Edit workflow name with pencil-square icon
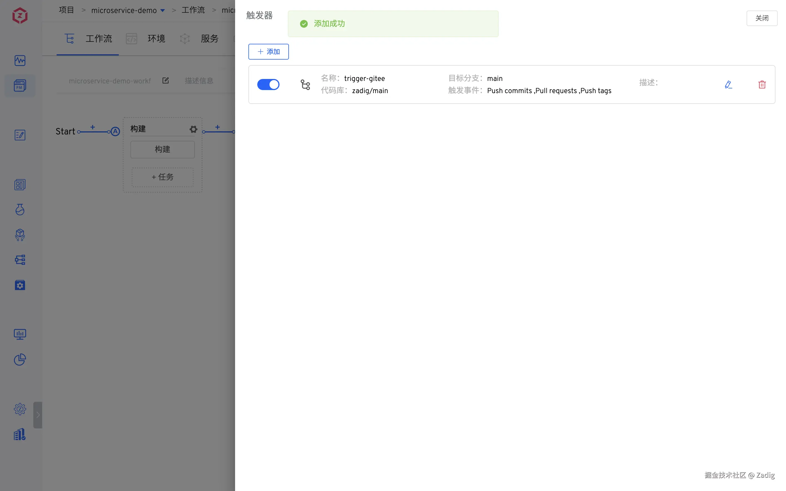Viewport: 786px width, 491px height. point(165,81)
